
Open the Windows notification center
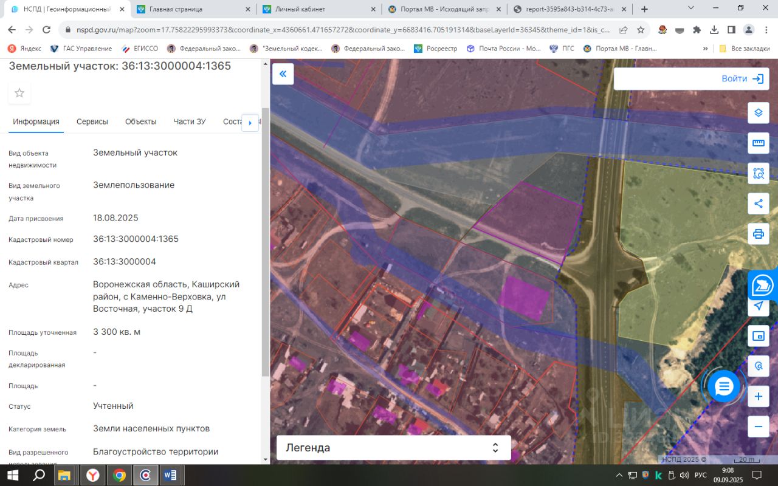(757, 475)
